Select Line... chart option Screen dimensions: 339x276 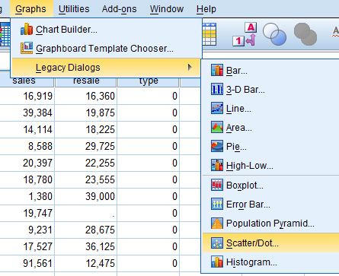270,108
